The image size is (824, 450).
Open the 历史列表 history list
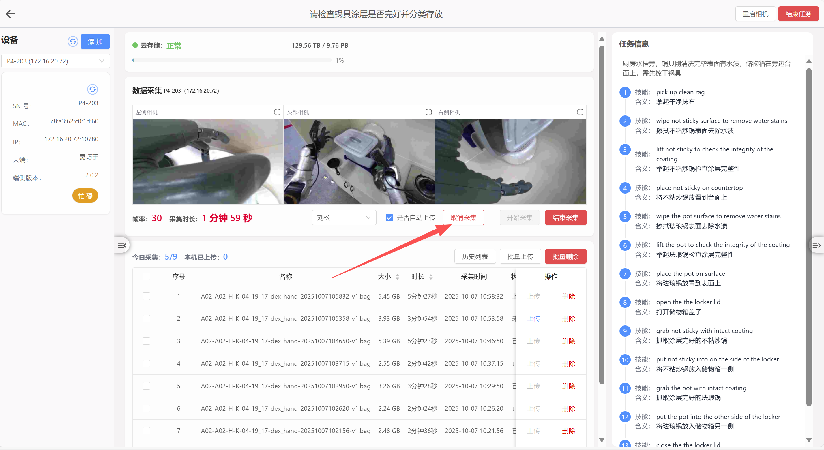pyautogui.click(x=475, y=256)
